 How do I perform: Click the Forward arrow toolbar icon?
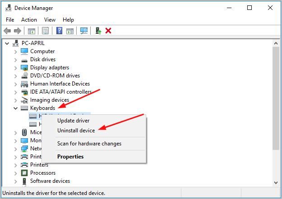[x=18, y=31]
